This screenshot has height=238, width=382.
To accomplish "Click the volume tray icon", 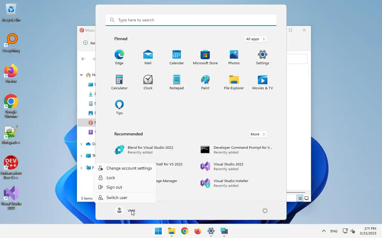I will point(353,231).
